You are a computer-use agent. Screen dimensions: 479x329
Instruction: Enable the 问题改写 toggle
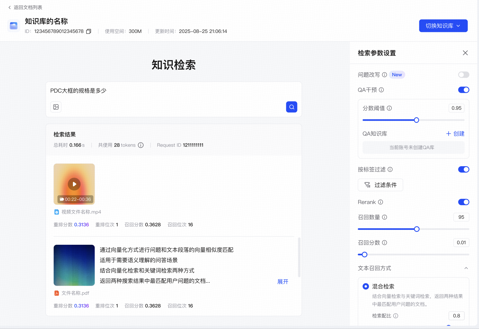coord(463,75)
